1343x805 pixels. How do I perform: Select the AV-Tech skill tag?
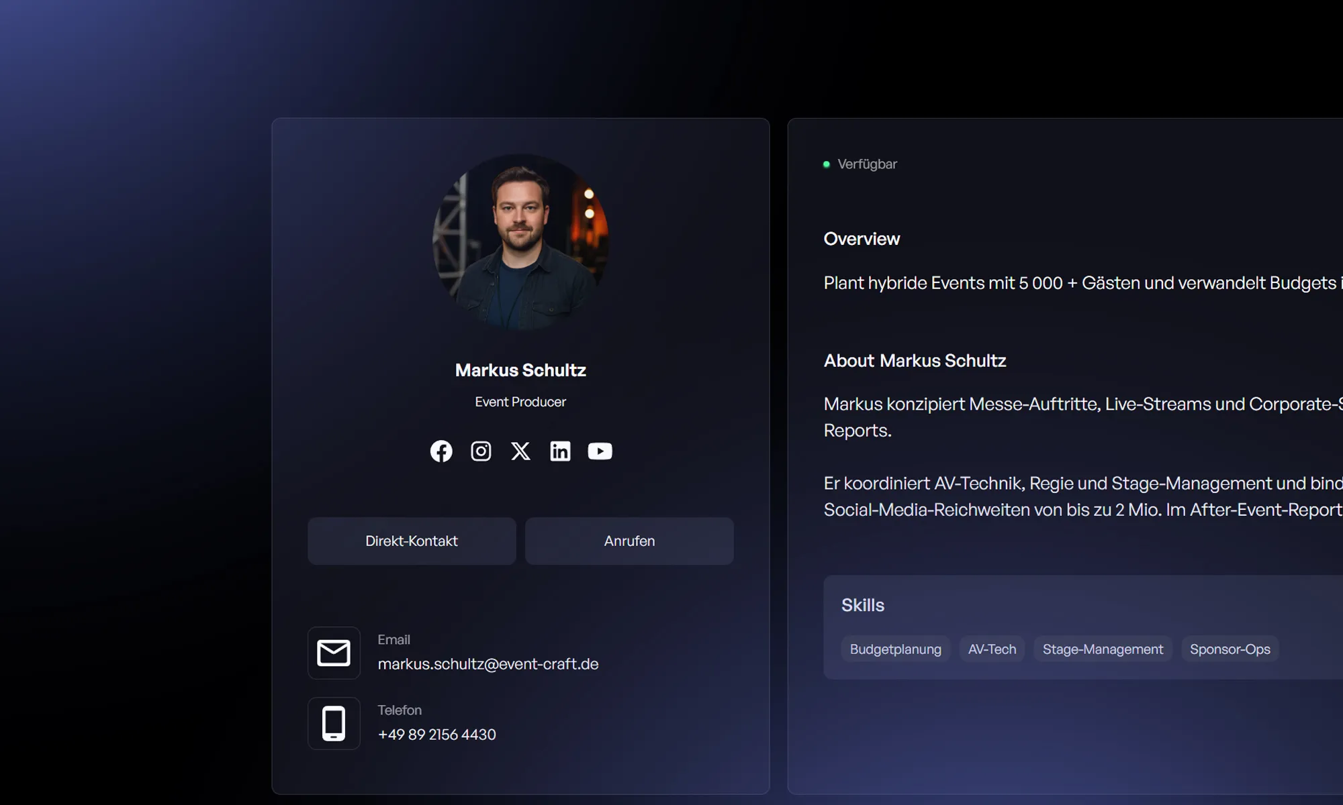click(x=992, y=649)
